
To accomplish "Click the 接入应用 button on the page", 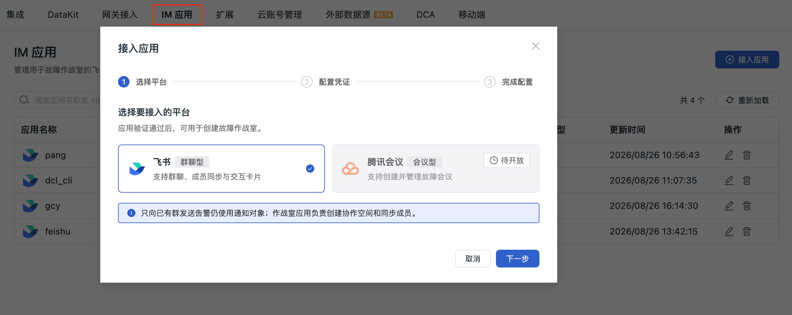I will click(747, 60).
